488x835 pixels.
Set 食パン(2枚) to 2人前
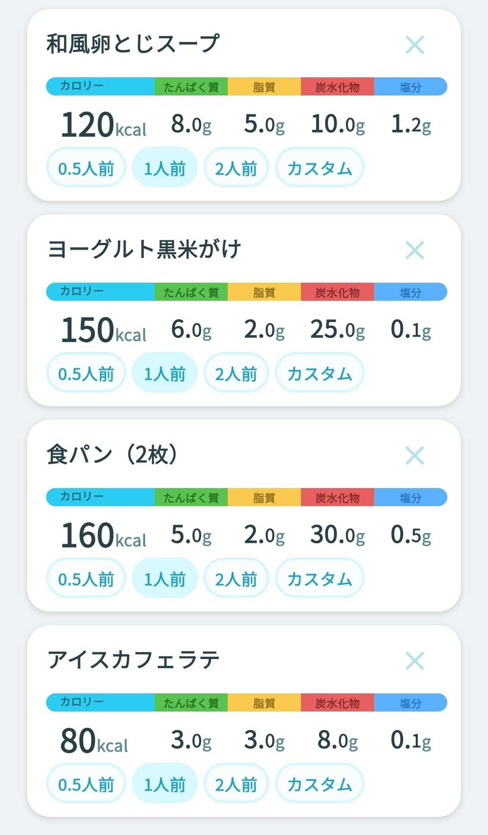[x=236, y=578]
